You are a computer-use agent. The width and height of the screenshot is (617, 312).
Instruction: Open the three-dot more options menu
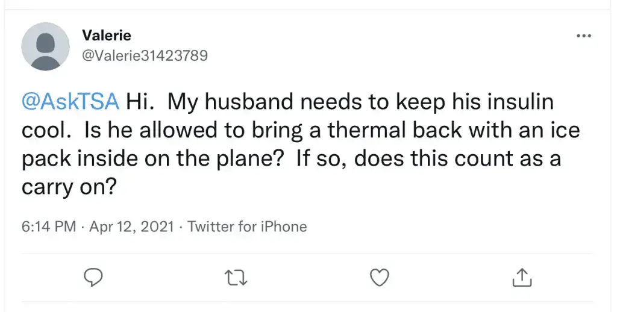[x=584, y=36]
